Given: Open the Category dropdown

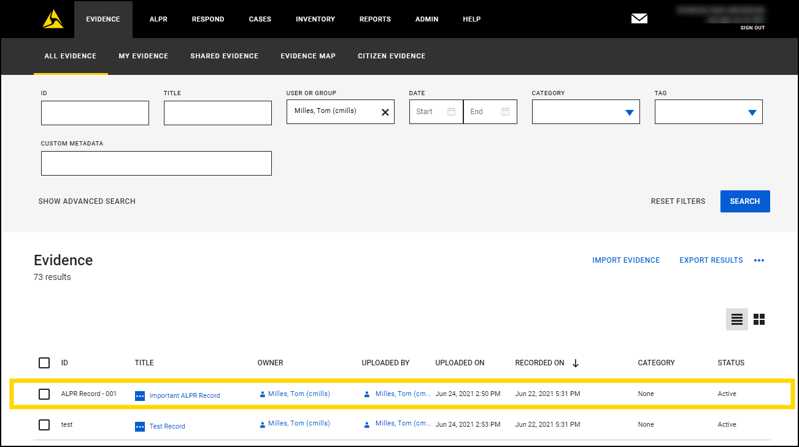Looking at the screenshot, I should tap(630, 112).
